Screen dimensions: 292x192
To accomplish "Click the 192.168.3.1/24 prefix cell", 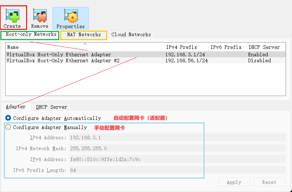I will (185, 55).
